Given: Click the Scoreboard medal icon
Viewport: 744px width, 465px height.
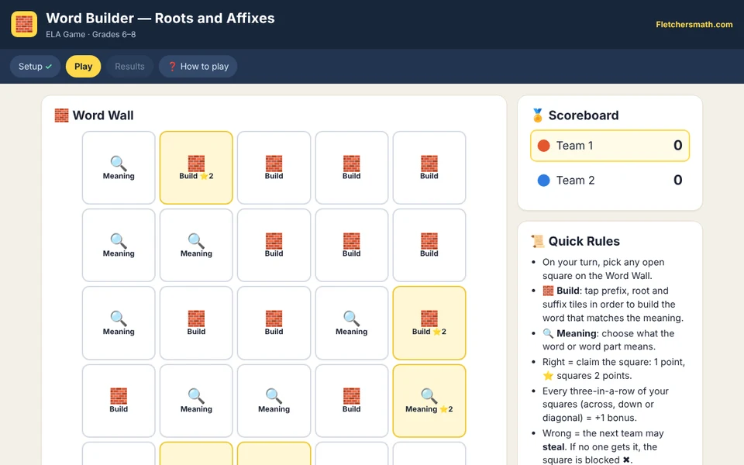Looking at the screenshot, I should pyautogui.click(x=538, y=115).
